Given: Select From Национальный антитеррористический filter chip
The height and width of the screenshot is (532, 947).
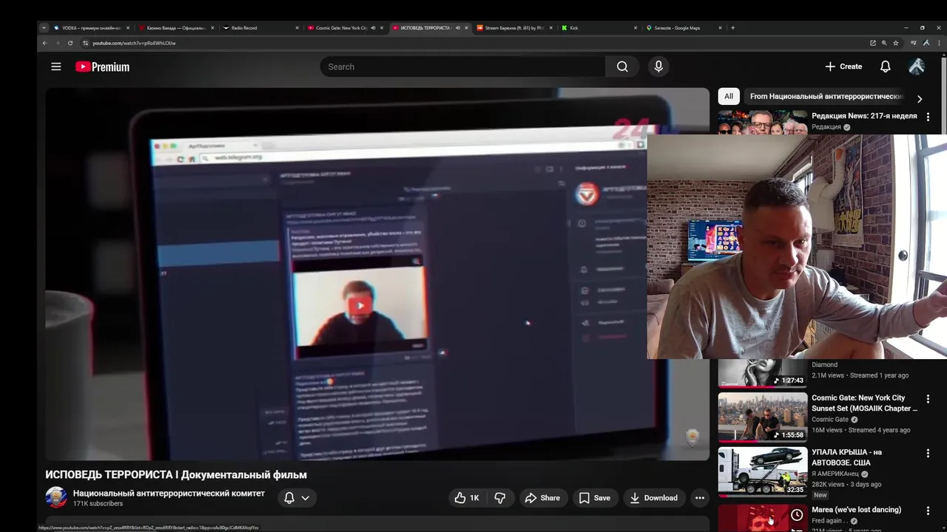Looking at the screenshot, I should 826,96.
